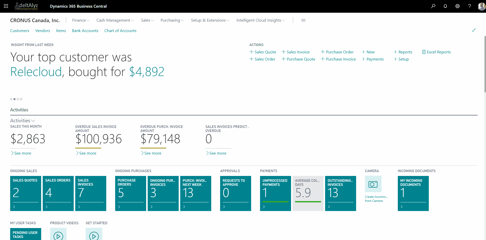The image size is (486, 240).
Task: See more under Sales This Month
Action: pyautogui.click(x=21, y=153)
